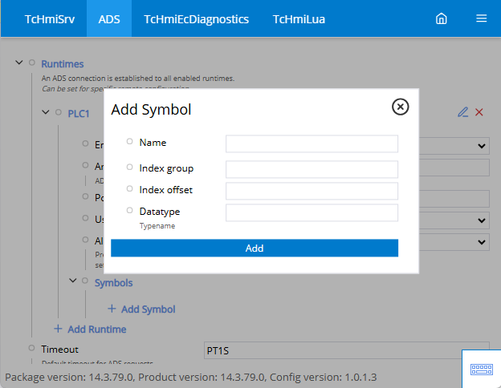Screen dimensions: 501x388
Task: Open the hamburger menu
Action: click(x=481, y=18)
